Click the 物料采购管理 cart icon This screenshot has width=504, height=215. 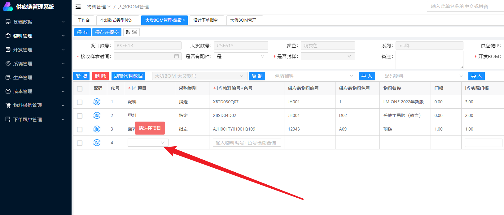click(x=8, y=105)
